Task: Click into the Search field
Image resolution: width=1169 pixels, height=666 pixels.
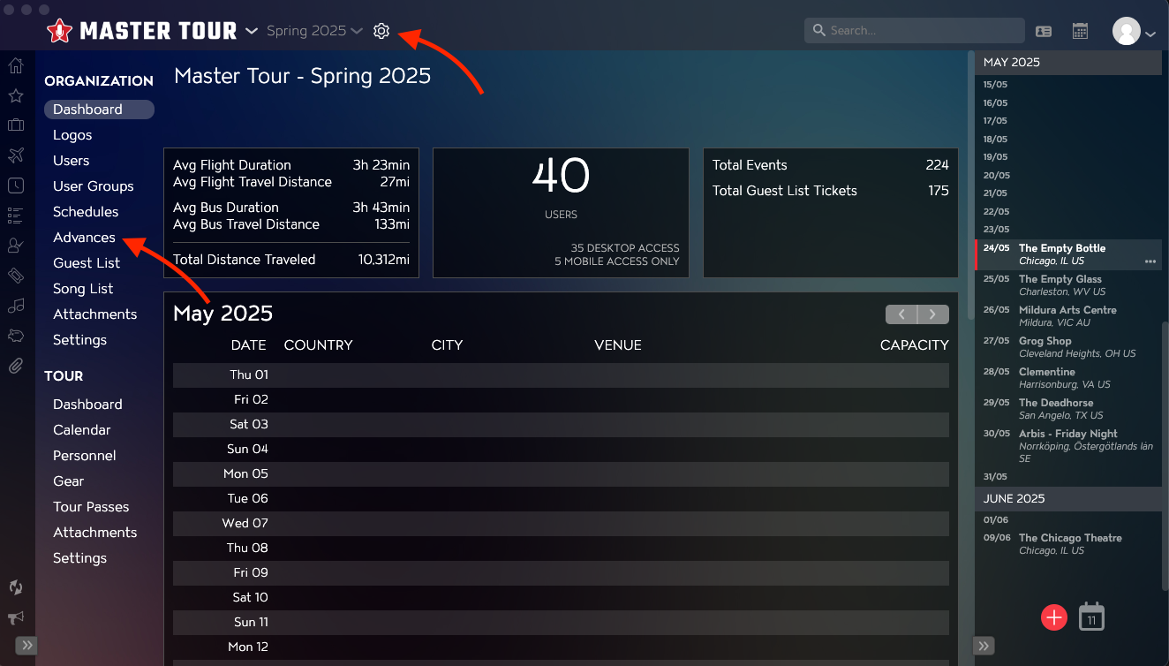Action: tap(915, 31)
